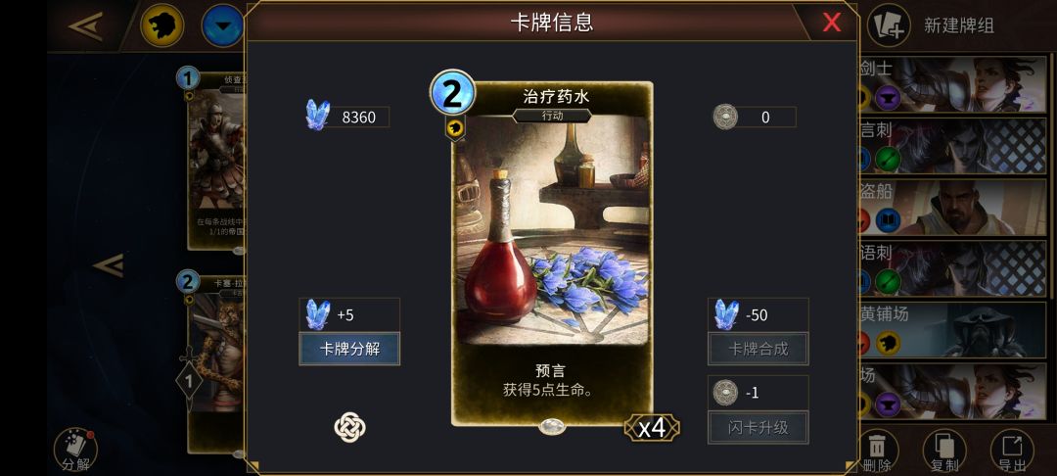Image resolution: width=1057 pixels, height=476 pixels.
Task: Open the blue dropdown arrow filter
Action: pos(223,25)
